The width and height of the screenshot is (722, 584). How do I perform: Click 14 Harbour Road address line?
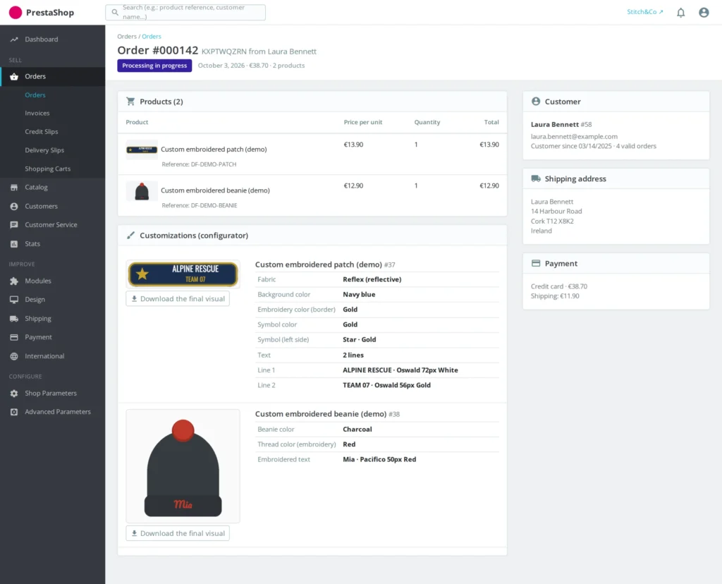coord(556,212)
